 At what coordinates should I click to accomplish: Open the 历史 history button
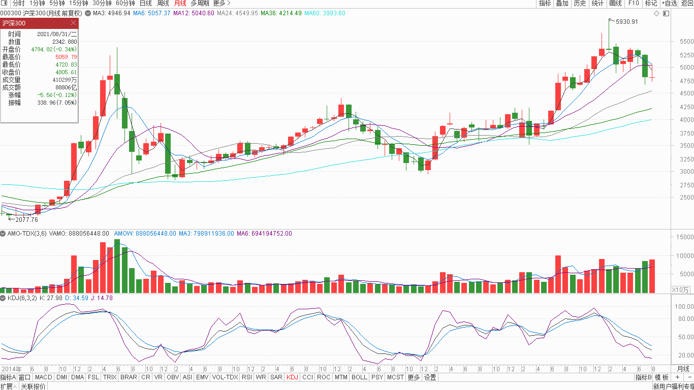tap(580, 3)
